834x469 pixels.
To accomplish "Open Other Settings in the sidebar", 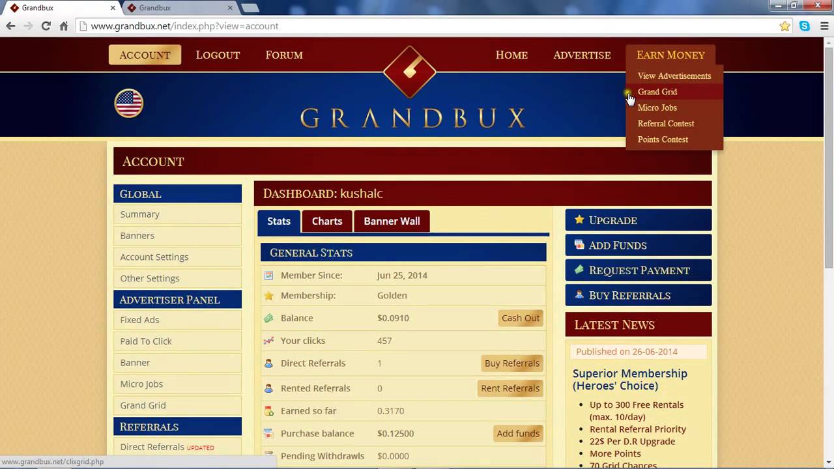I will point(177,278).
